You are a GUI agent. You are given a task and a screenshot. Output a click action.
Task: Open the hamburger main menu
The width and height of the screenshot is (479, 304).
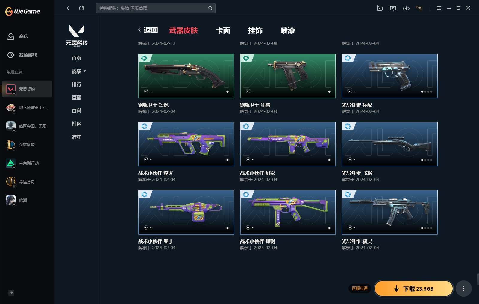point(439,8)
